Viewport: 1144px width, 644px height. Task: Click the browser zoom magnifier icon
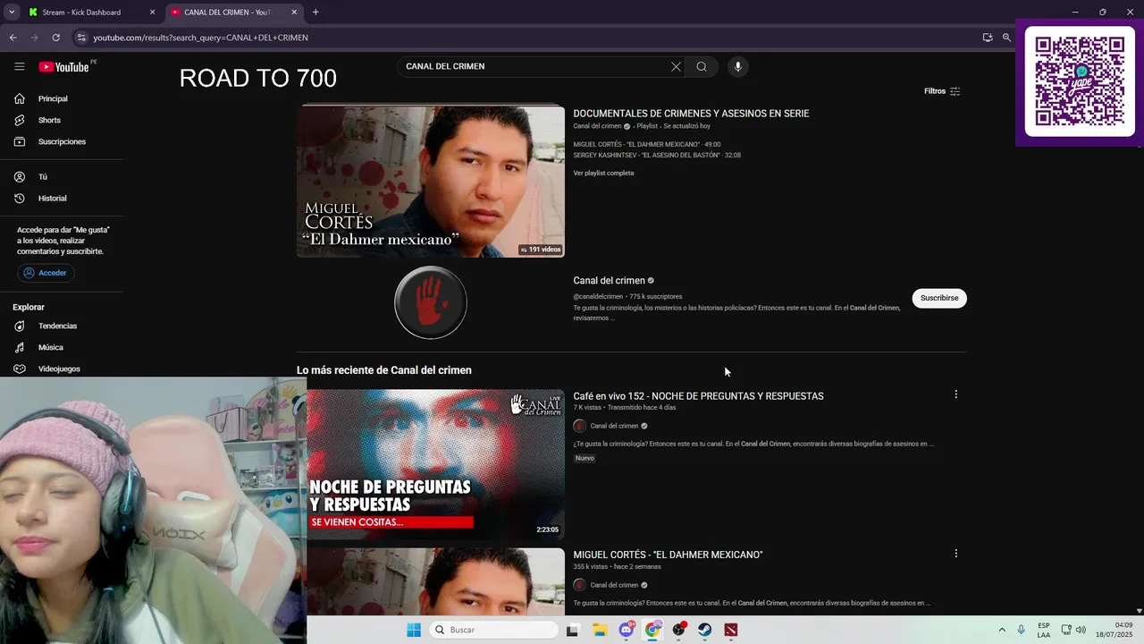click(1007, 38)
